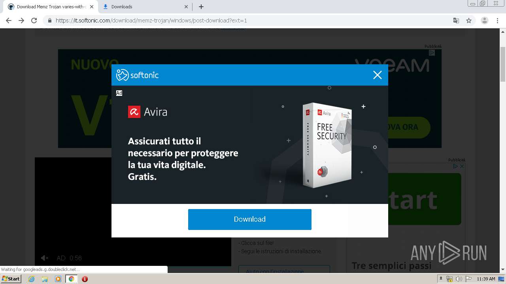This screenshot has height=284, width=506.
Task: Reload the current page
Action: [34, 21]
